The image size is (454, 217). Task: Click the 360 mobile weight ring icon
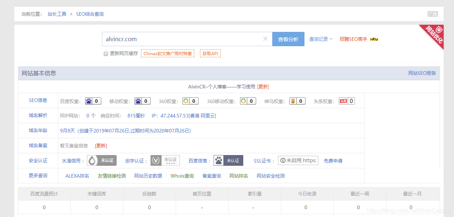(x=243, y=101)
